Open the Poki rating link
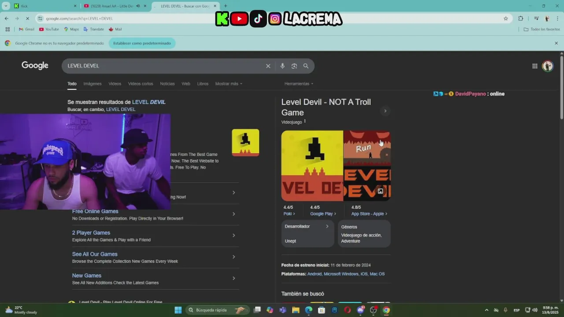 [289, 214]
